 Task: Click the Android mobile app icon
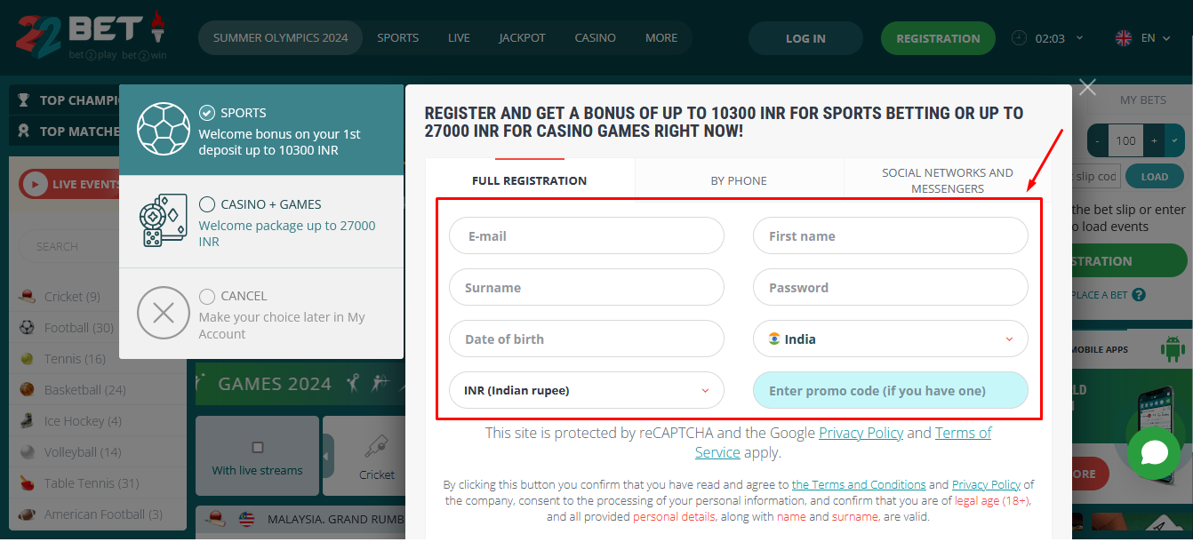1173,350
